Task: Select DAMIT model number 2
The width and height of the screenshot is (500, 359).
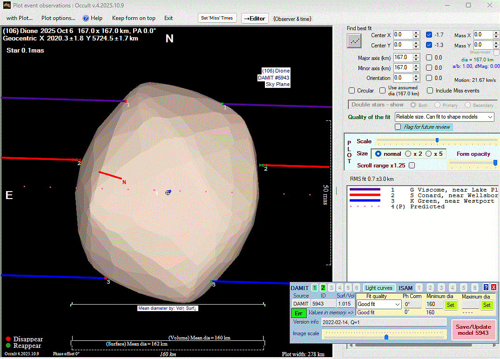Action: (x=323, y=288)
